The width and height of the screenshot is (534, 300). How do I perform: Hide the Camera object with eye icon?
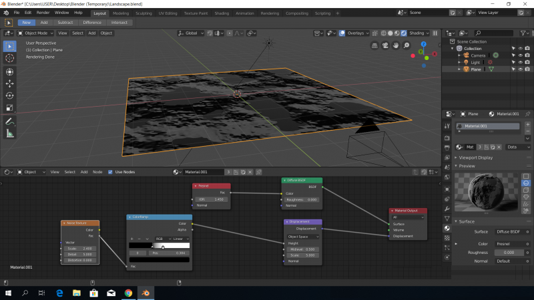(x=520, y=55)
